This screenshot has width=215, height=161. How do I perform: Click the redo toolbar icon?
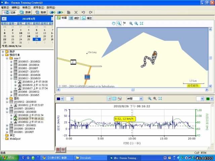click(x=91, y=12)
